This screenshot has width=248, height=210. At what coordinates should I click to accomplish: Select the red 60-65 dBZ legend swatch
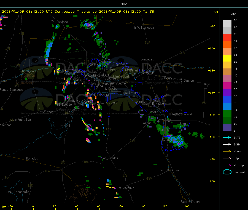click(x=227, y=37)
